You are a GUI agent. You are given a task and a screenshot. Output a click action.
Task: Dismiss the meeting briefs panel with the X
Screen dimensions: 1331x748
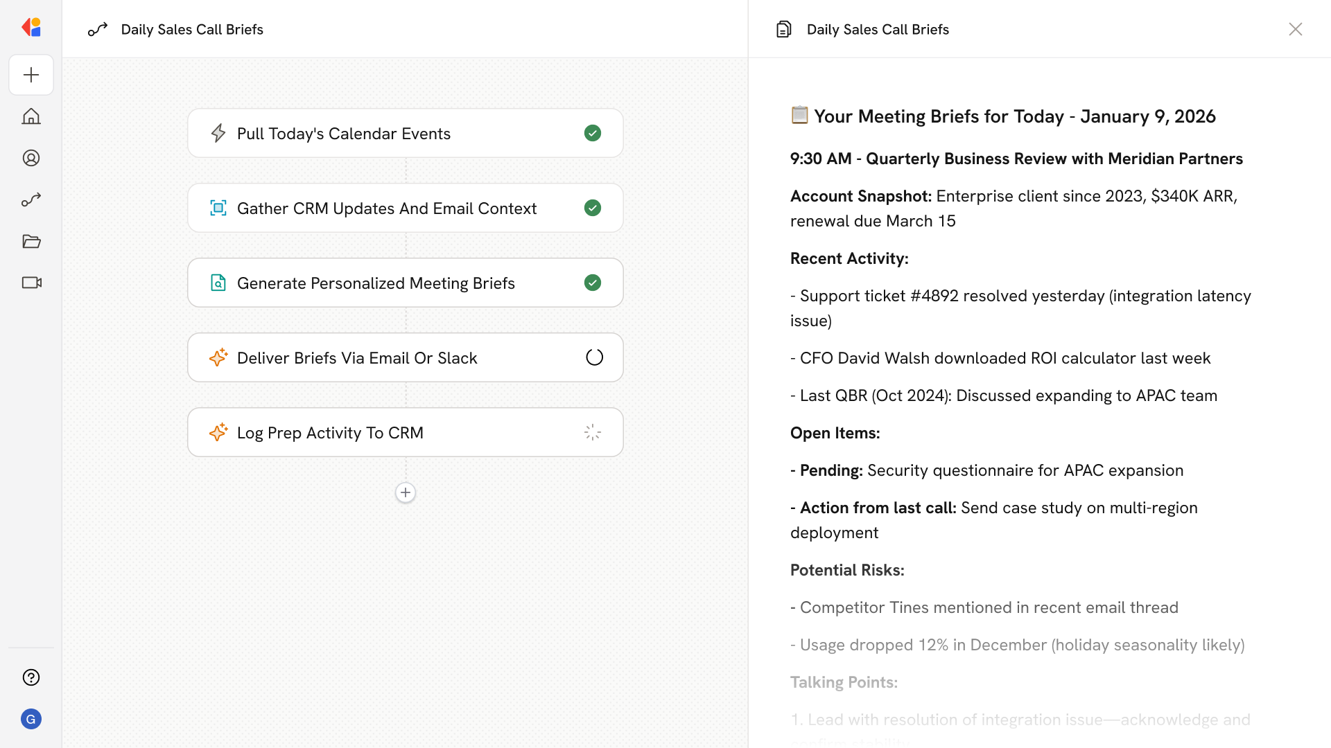point(1296,29)
